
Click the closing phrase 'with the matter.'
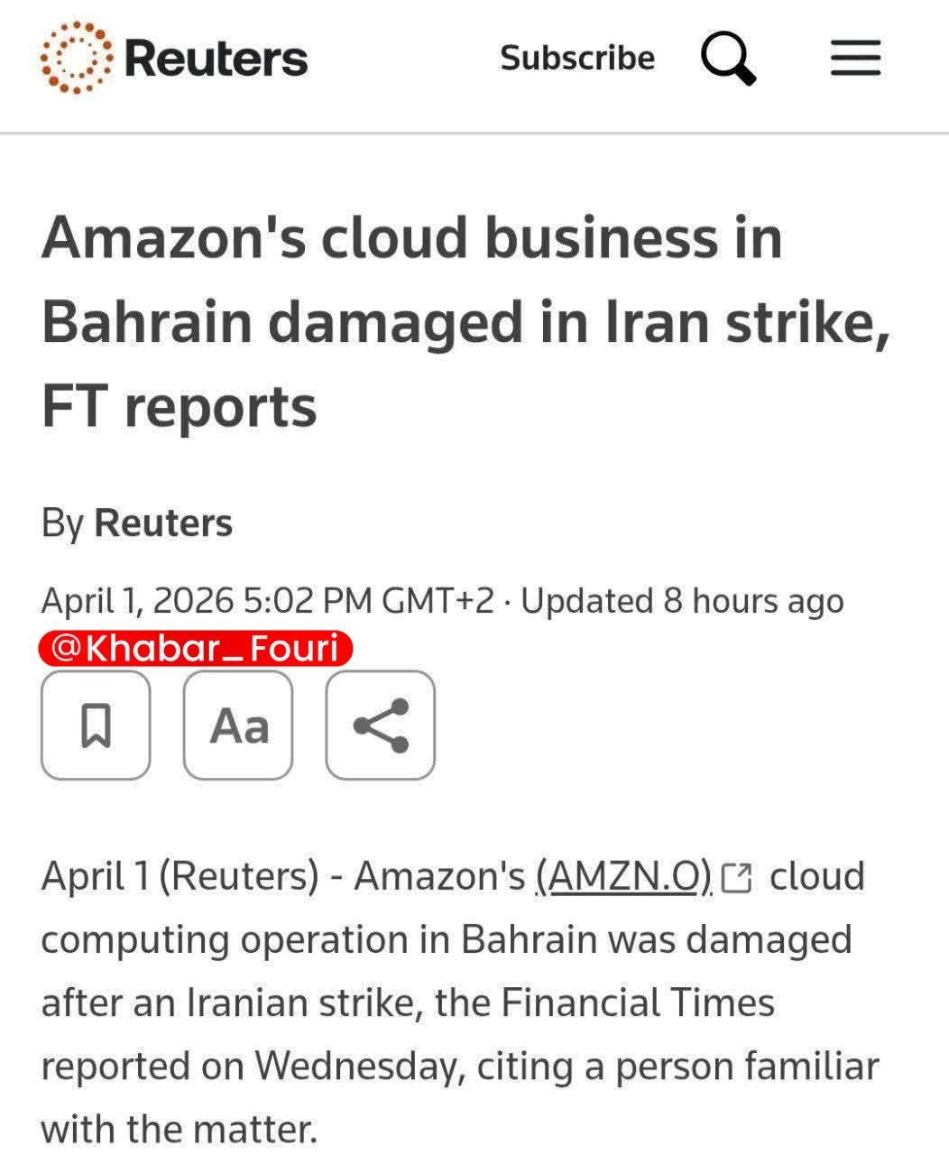(179, 1129)
